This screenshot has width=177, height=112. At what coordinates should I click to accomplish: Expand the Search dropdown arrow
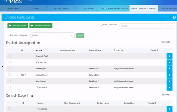click(170, 26)
